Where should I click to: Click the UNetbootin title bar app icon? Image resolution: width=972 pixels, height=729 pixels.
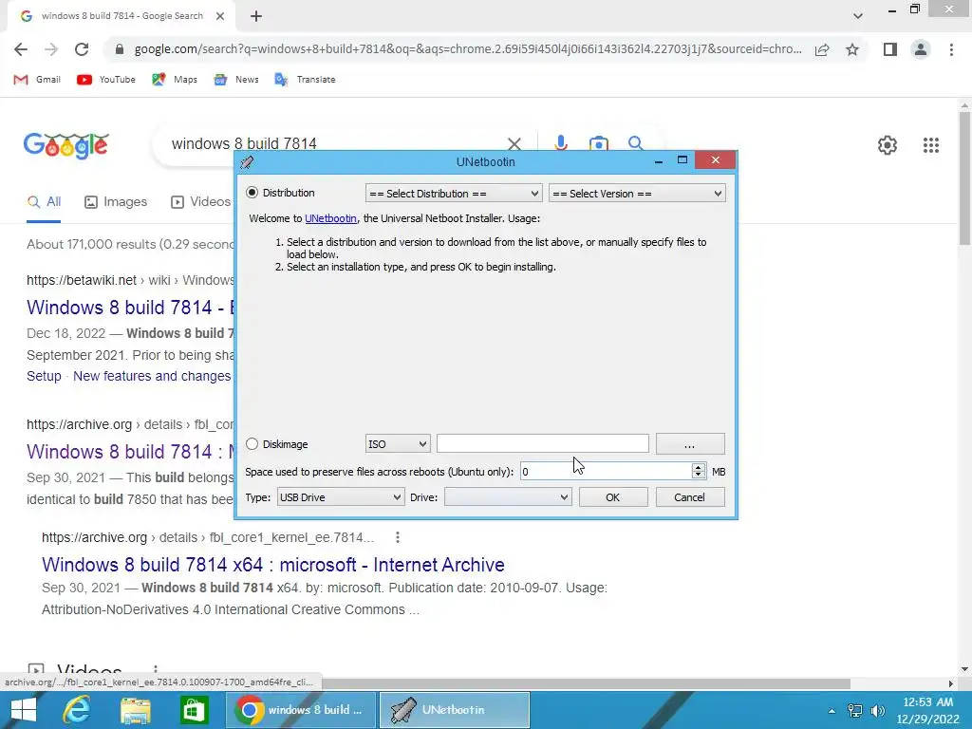point(248,161)
